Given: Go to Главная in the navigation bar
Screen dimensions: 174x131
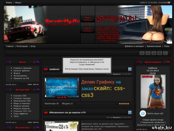Looking at the screenshot, I should tap(10, 46).
